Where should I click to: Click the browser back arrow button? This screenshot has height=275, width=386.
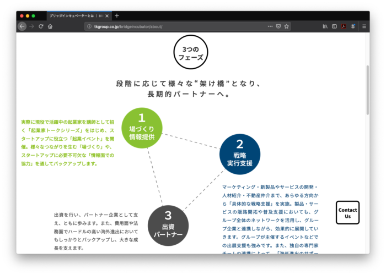pos(22,26)
